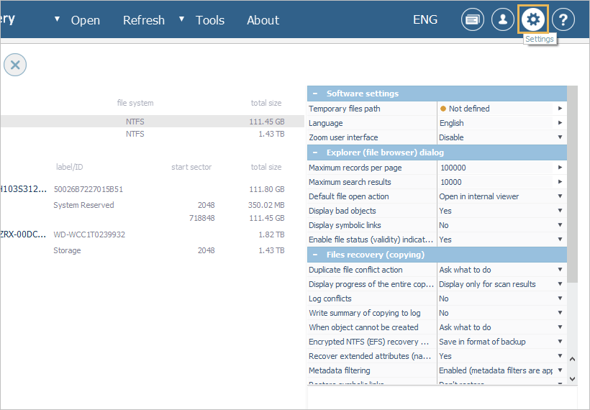
Task: Select the NTFS 111.45 GB volume row
Action: tap(152, 122)
